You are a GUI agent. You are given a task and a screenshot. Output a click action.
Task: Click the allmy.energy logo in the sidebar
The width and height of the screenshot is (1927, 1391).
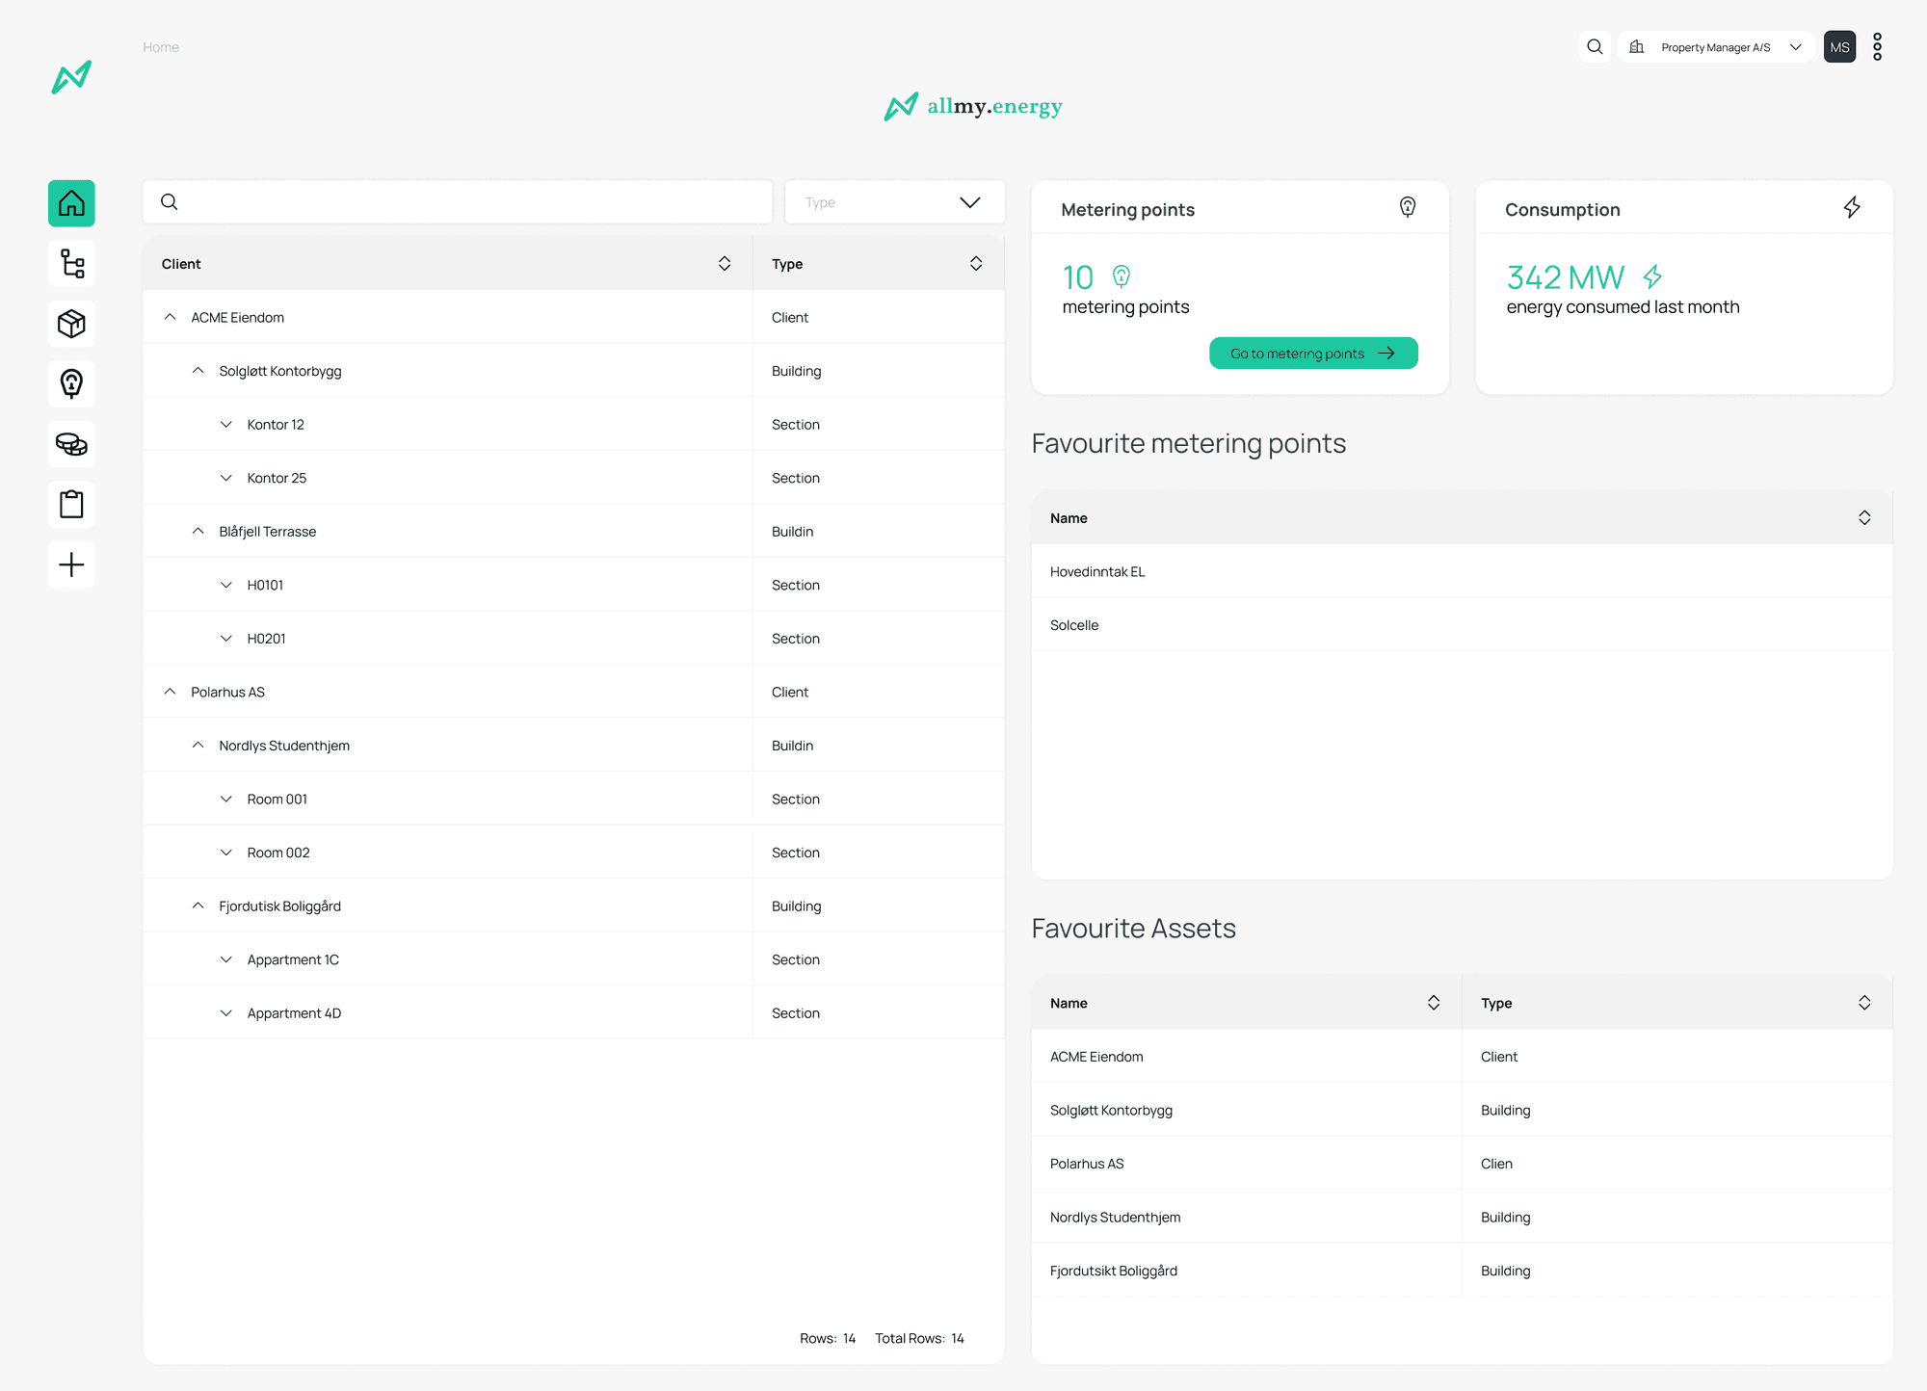(x=71, y=77)
